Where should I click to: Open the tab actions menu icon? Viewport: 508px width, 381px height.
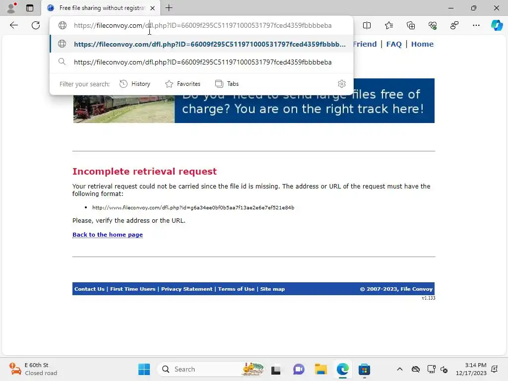30,8
